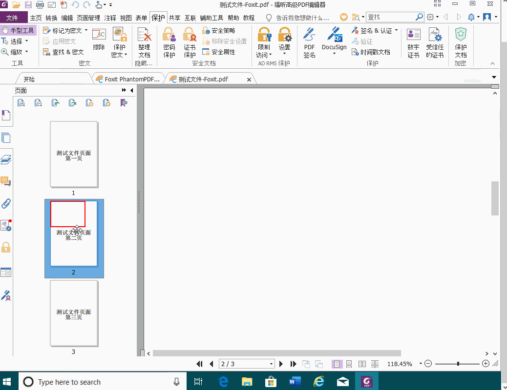The image size is (507, 390).
Task: Open 安全属性 security properties
Action: [x=219, y=52]
